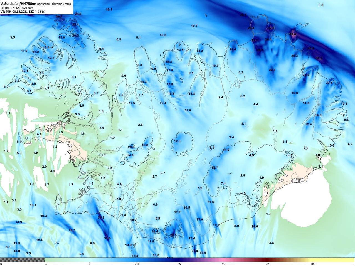This screenshot has height=266, width=355.
Task: Click the IT: þri. 07. 12. 2021 00Z line
Action: (x=17, y=8)
